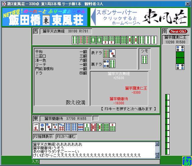Click the rightmost tile in East hand
The width and height of the screenshot is (192, 166).
pos(113,127)
